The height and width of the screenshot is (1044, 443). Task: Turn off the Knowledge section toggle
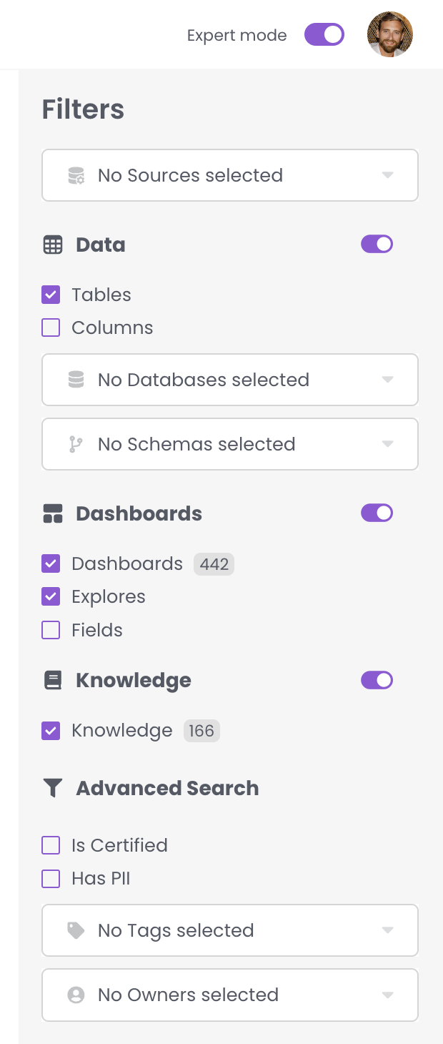pos(377,680)
